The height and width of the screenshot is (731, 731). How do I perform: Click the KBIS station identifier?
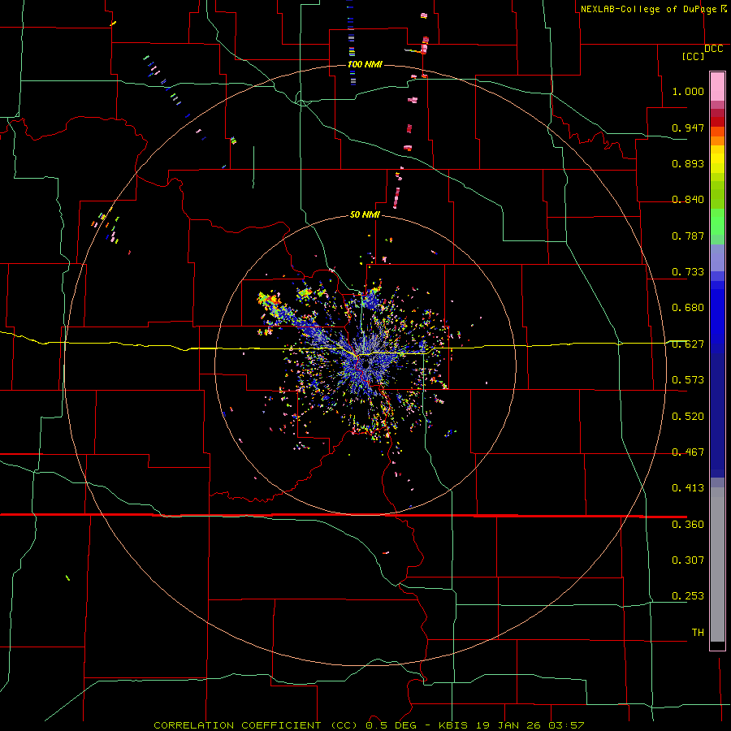pyautogui.click(x=455, y=725)
